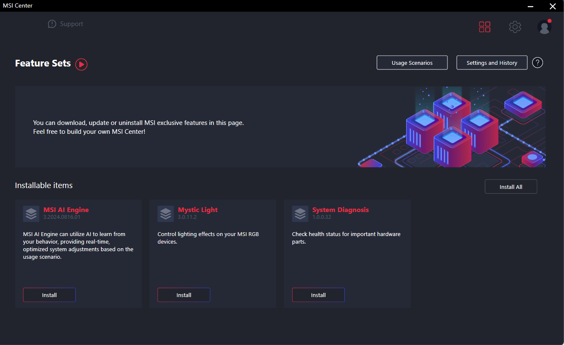
Task: Click the Mystic Light description text
Action: (x=208, y=238)
